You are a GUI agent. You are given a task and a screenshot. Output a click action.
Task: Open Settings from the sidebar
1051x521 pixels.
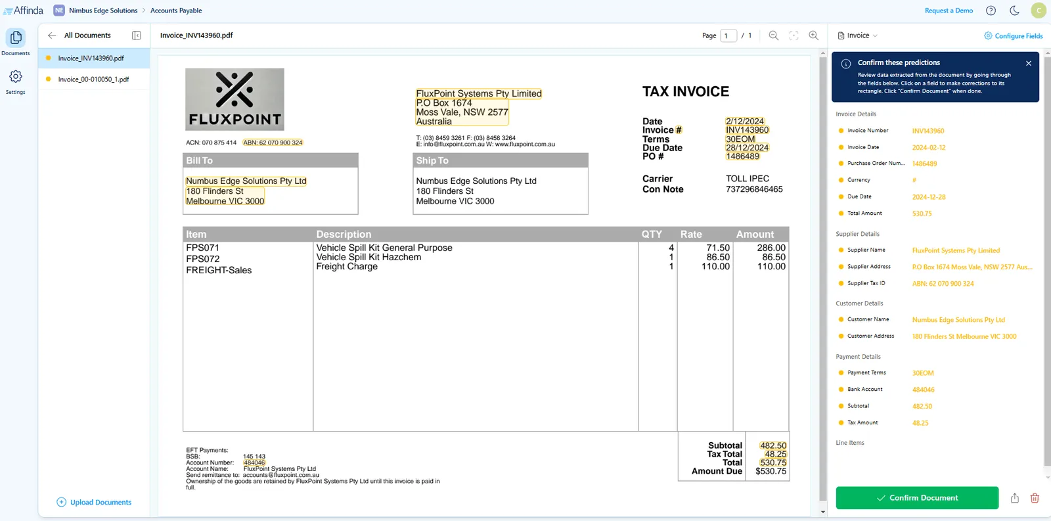tap(16, 81)
